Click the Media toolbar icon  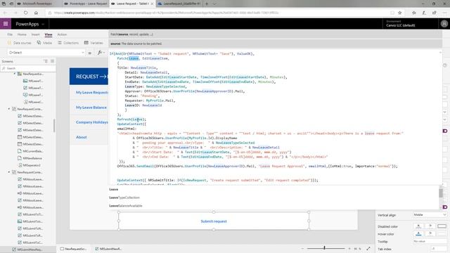[39, 43]
